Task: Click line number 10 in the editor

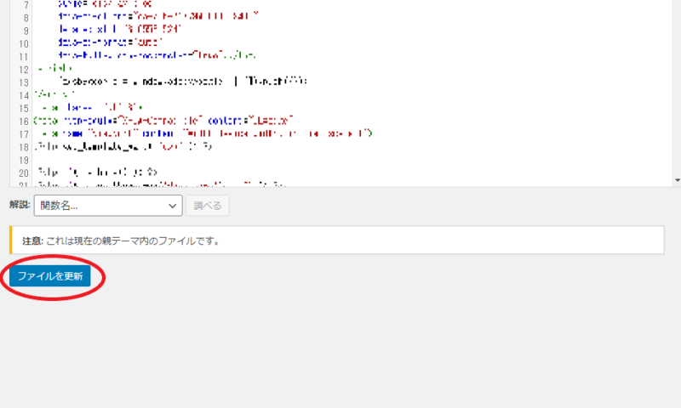Action: [x=24, y=44]
